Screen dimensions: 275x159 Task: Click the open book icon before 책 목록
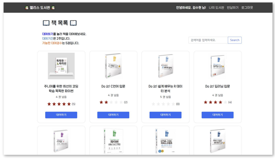(46, 23)
